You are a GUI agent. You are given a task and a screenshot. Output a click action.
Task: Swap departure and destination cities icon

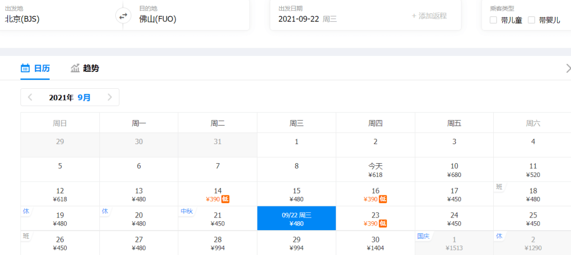[123, 16]
